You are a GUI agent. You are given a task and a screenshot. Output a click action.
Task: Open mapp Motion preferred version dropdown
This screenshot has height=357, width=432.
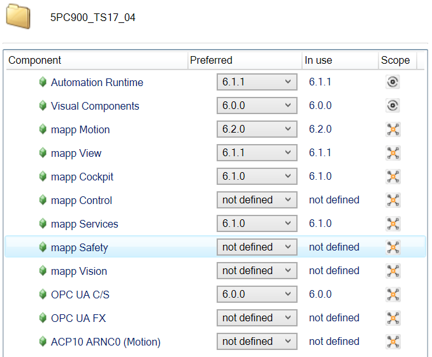[257, 129]
